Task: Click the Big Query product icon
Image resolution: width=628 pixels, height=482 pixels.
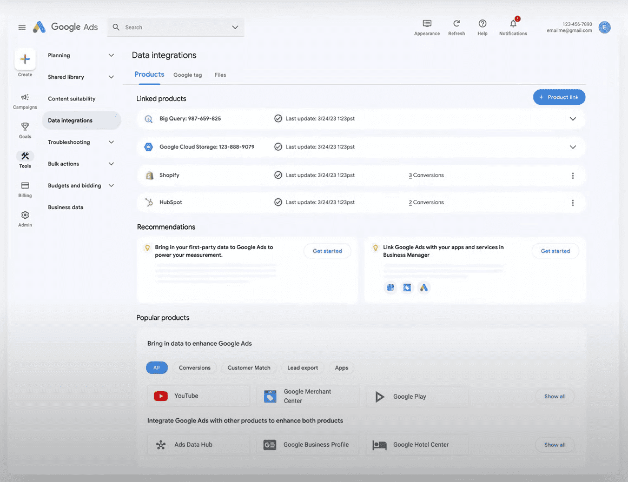Action: [149, 119]
